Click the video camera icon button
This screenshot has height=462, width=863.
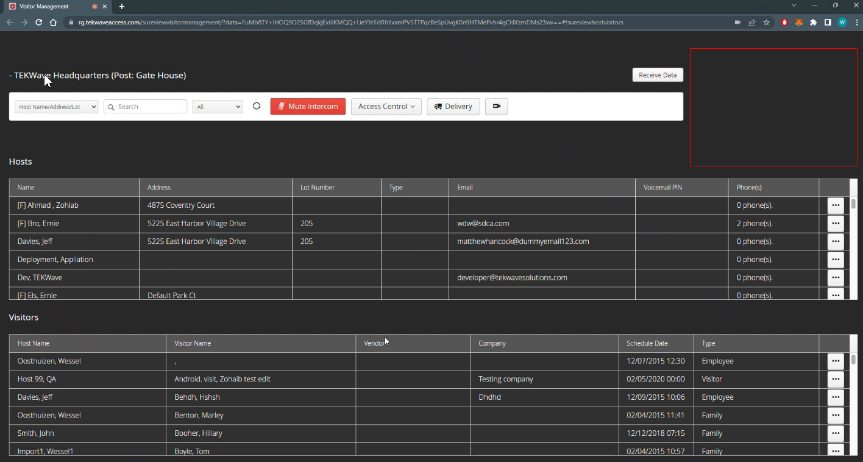pyautogui.click(x=496, y=107)
